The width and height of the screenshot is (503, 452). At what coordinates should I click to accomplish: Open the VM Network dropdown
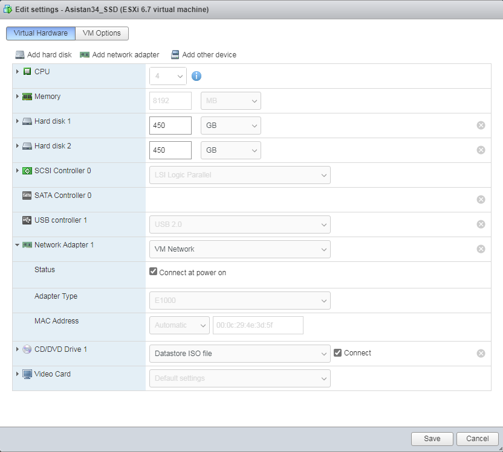click(239, 249)
